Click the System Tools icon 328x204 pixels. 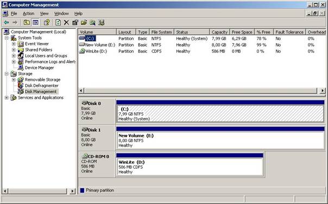click(x=14, y=38)
